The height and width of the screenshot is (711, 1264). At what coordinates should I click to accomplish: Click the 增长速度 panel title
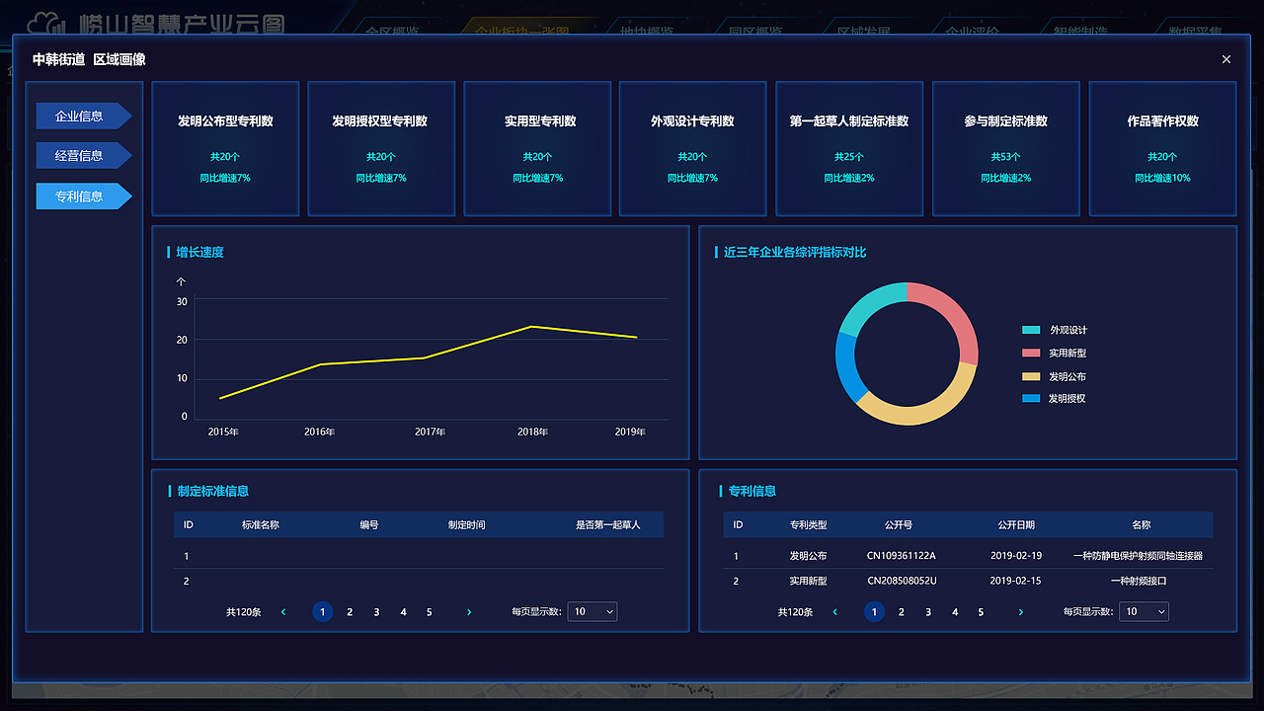coord(200,252)
